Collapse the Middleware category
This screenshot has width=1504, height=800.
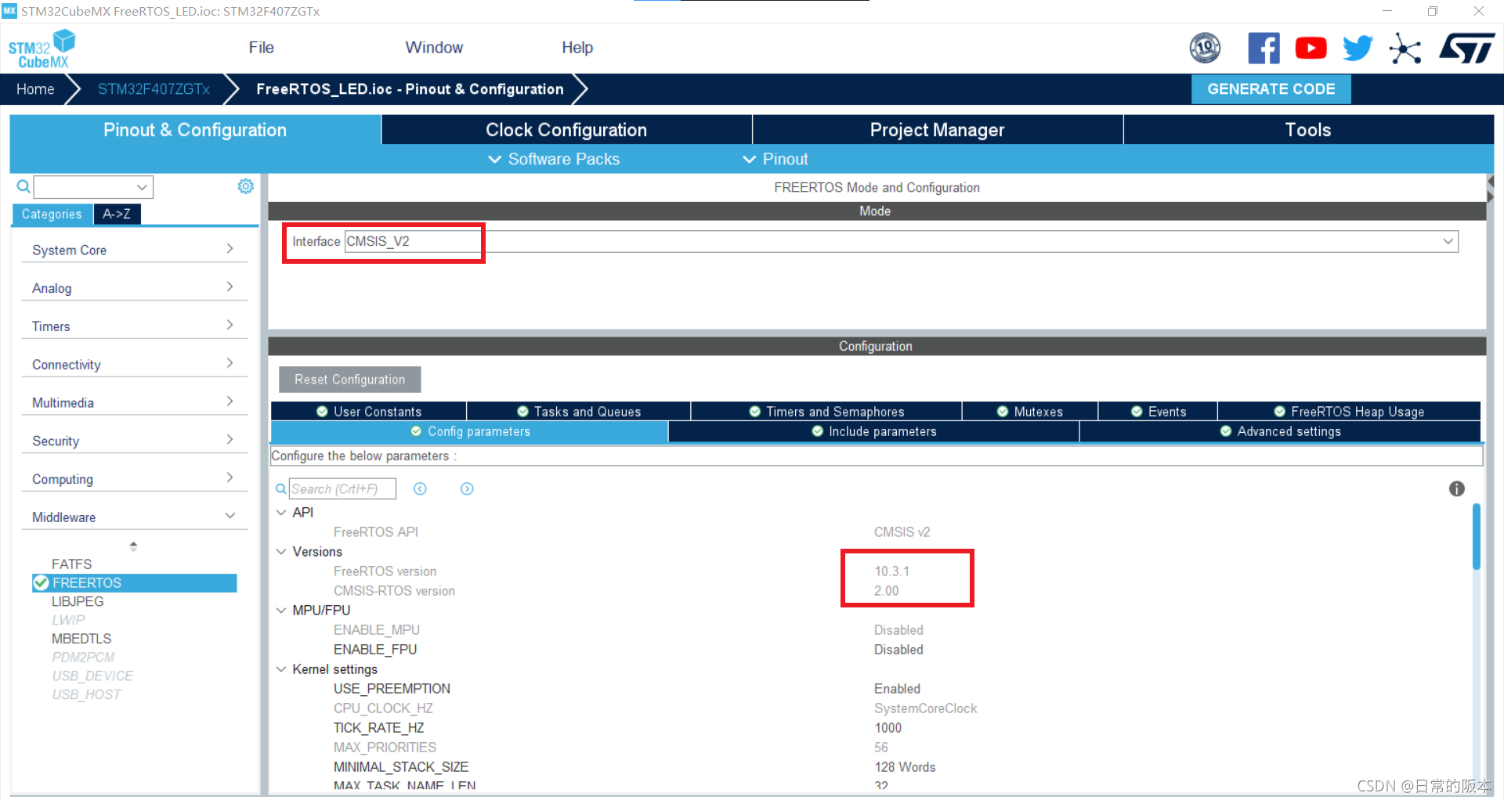click(133, 517)
